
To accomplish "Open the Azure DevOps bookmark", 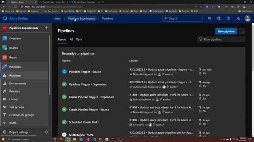I will pos(67,11).
